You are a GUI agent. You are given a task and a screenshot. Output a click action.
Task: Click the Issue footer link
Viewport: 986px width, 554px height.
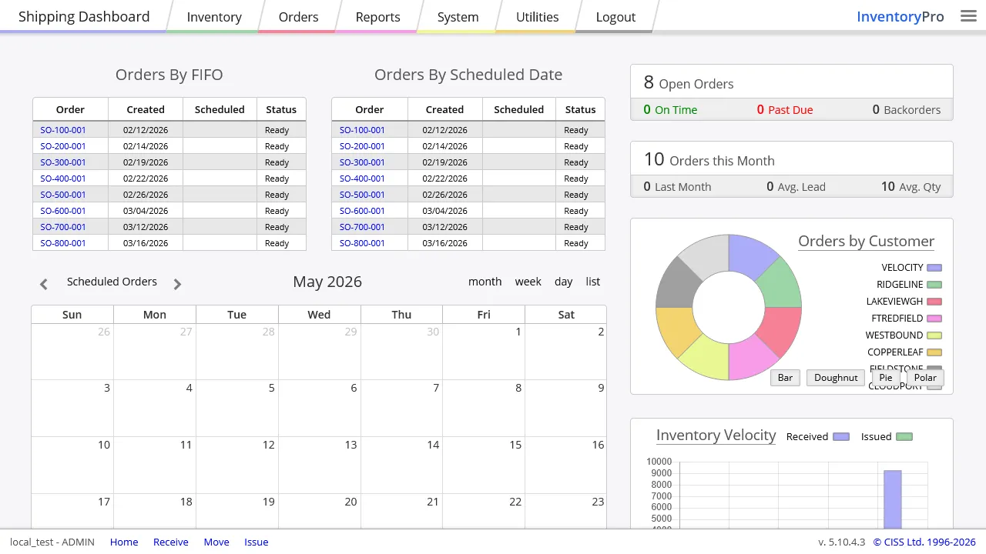click(x=257, y=542)
